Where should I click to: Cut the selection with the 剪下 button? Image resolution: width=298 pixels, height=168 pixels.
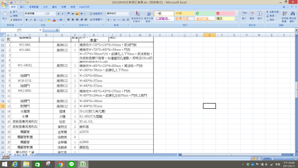tap(14, 12)
